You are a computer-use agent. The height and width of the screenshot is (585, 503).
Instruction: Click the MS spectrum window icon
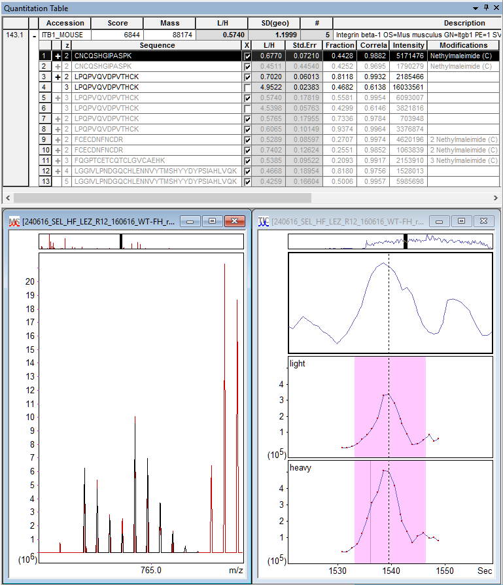point(14,222)
